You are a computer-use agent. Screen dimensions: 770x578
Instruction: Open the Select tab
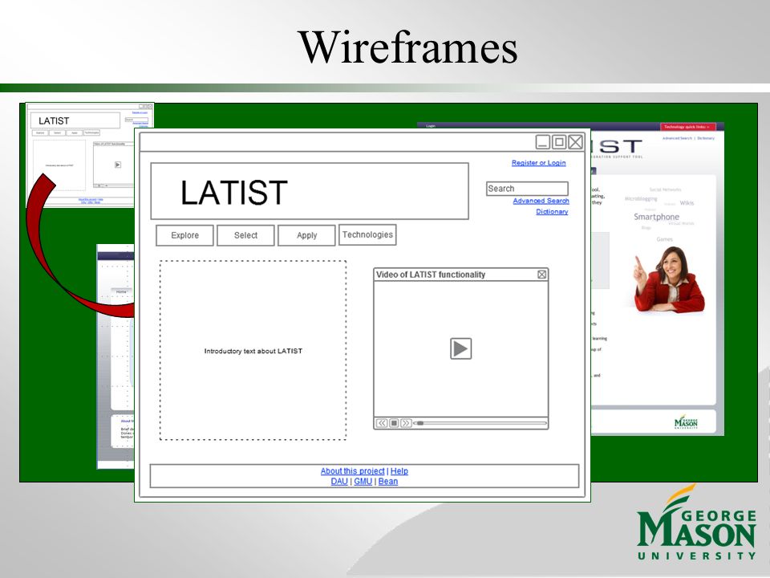tap(245, 235)
